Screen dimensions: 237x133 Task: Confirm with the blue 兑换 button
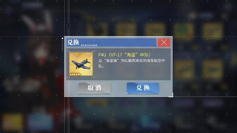coord(143,88)
